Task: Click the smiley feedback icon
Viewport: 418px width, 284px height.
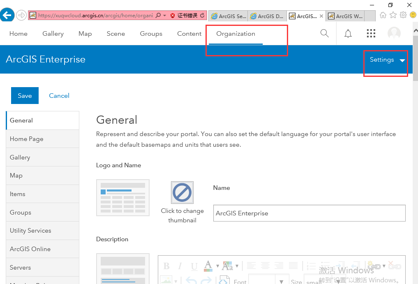Action: 413,15
